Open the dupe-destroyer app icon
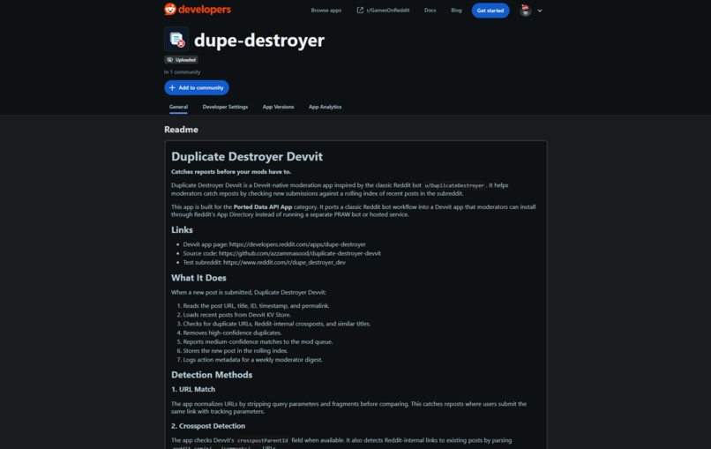 [176, 40]
